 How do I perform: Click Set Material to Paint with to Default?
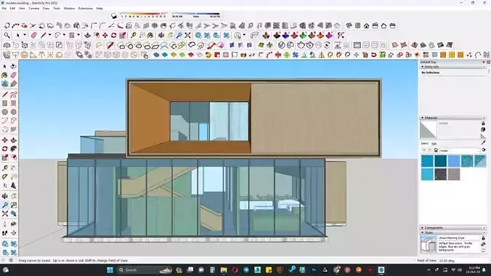[483, 136]
